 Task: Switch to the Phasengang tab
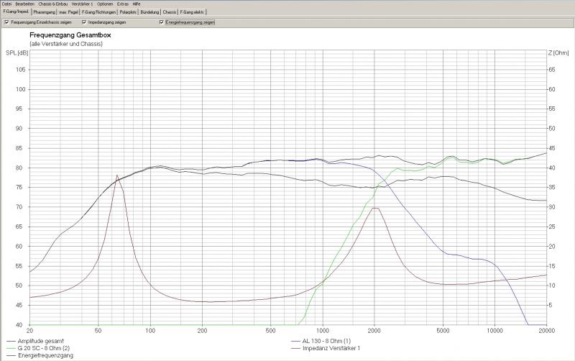click(x=45, y=12)
